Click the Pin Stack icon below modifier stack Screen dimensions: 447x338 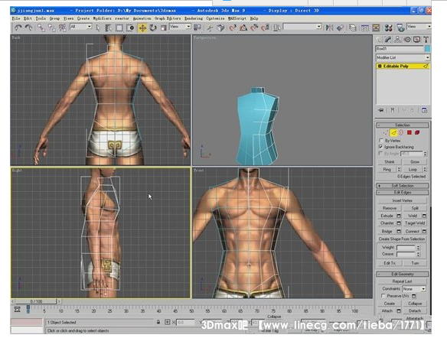381,110
